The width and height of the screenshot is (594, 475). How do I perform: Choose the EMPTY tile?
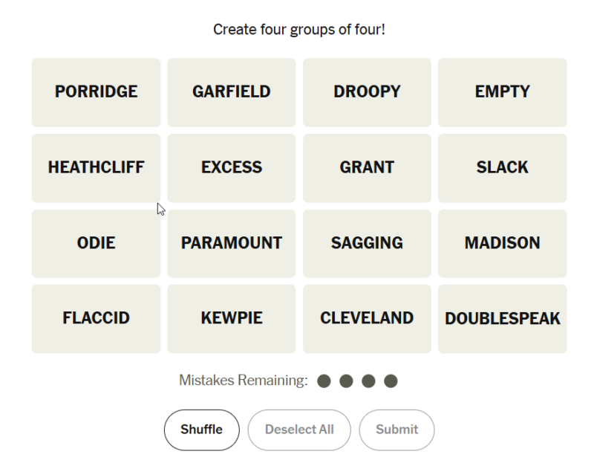[503, 92]
